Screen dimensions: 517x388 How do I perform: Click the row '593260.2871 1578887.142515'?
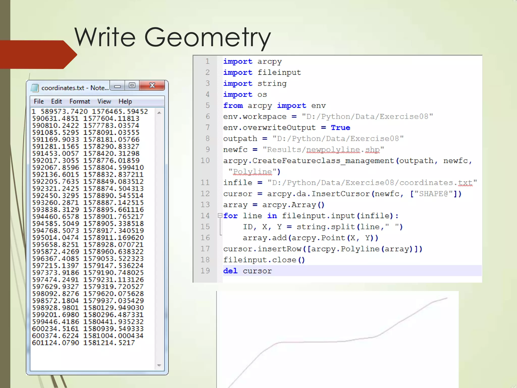[x=88, y=203]
